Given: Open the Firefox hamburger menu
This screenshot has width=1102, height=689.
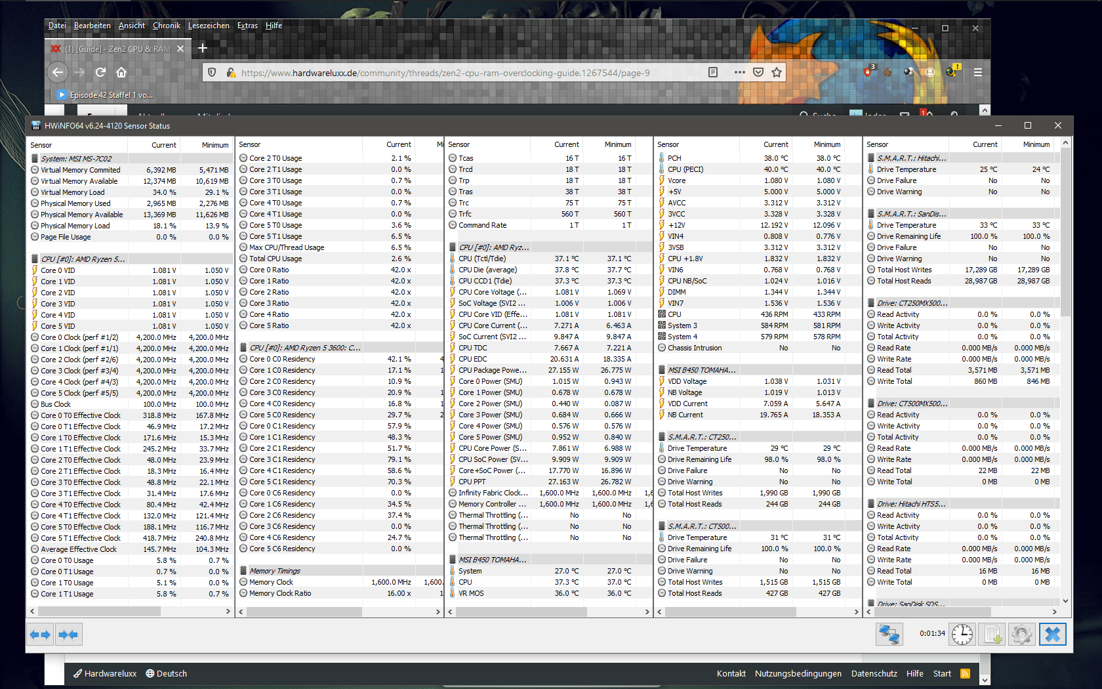Looking at the screenshot, I should [978, 72].
